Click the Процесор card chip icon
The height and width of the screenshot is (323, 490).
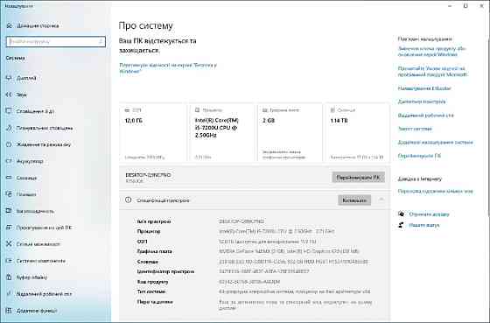click(197, 110)
